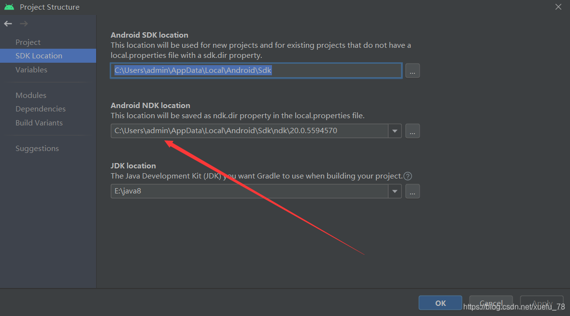Open the Build Variants section
This screenshot has width=570, height=316.
39,123
